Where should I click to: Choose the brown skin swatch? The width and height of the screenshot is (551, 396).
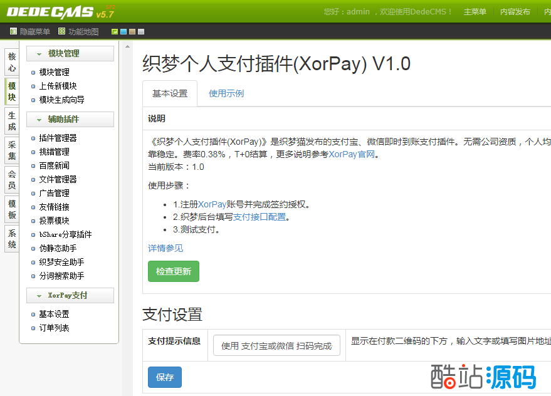(132, 32)
